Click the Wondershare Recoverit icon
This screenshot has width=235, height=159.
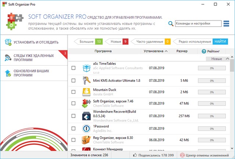point(87,116)
